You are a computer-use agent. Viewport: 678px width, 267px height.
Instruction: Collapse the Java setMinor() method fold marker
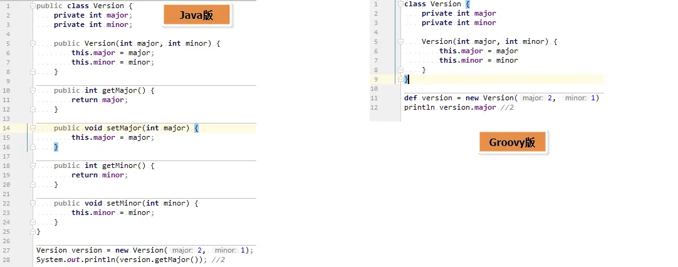click(x=33, y=204)
